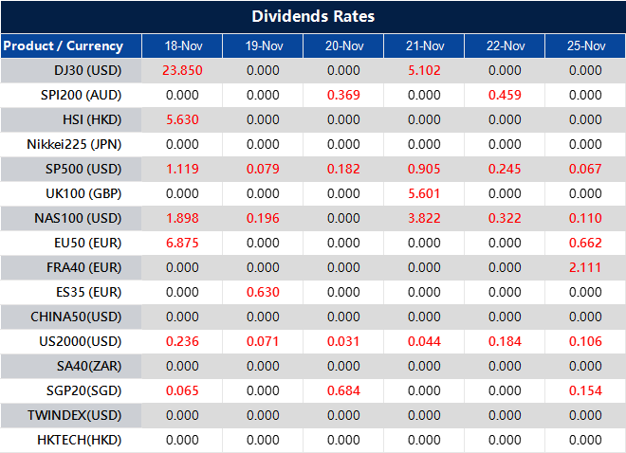Click the 25-Nov column header
The image size is (626, 453).
pos(585,45)
